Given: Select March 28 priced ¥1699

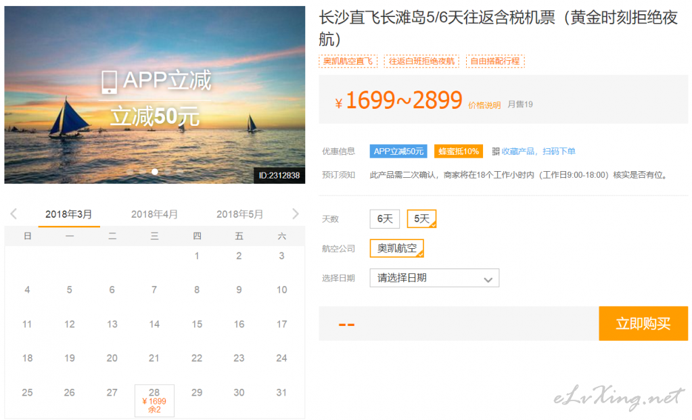Looking at the screenshot, I should 154,400.
